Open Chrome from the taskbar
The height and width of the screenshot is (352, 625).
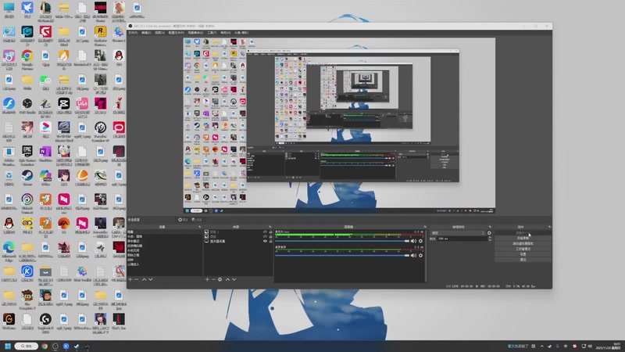coord(45,346)
